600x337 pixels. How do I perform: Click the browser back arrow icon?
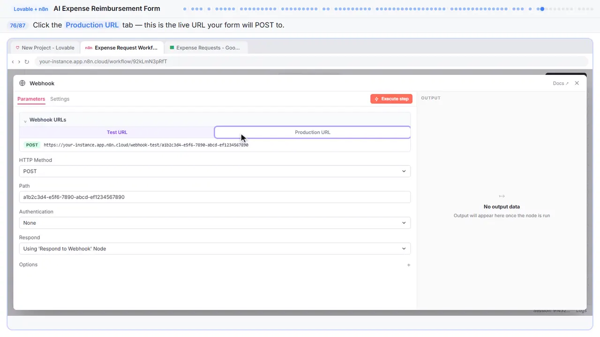point(13,62)
